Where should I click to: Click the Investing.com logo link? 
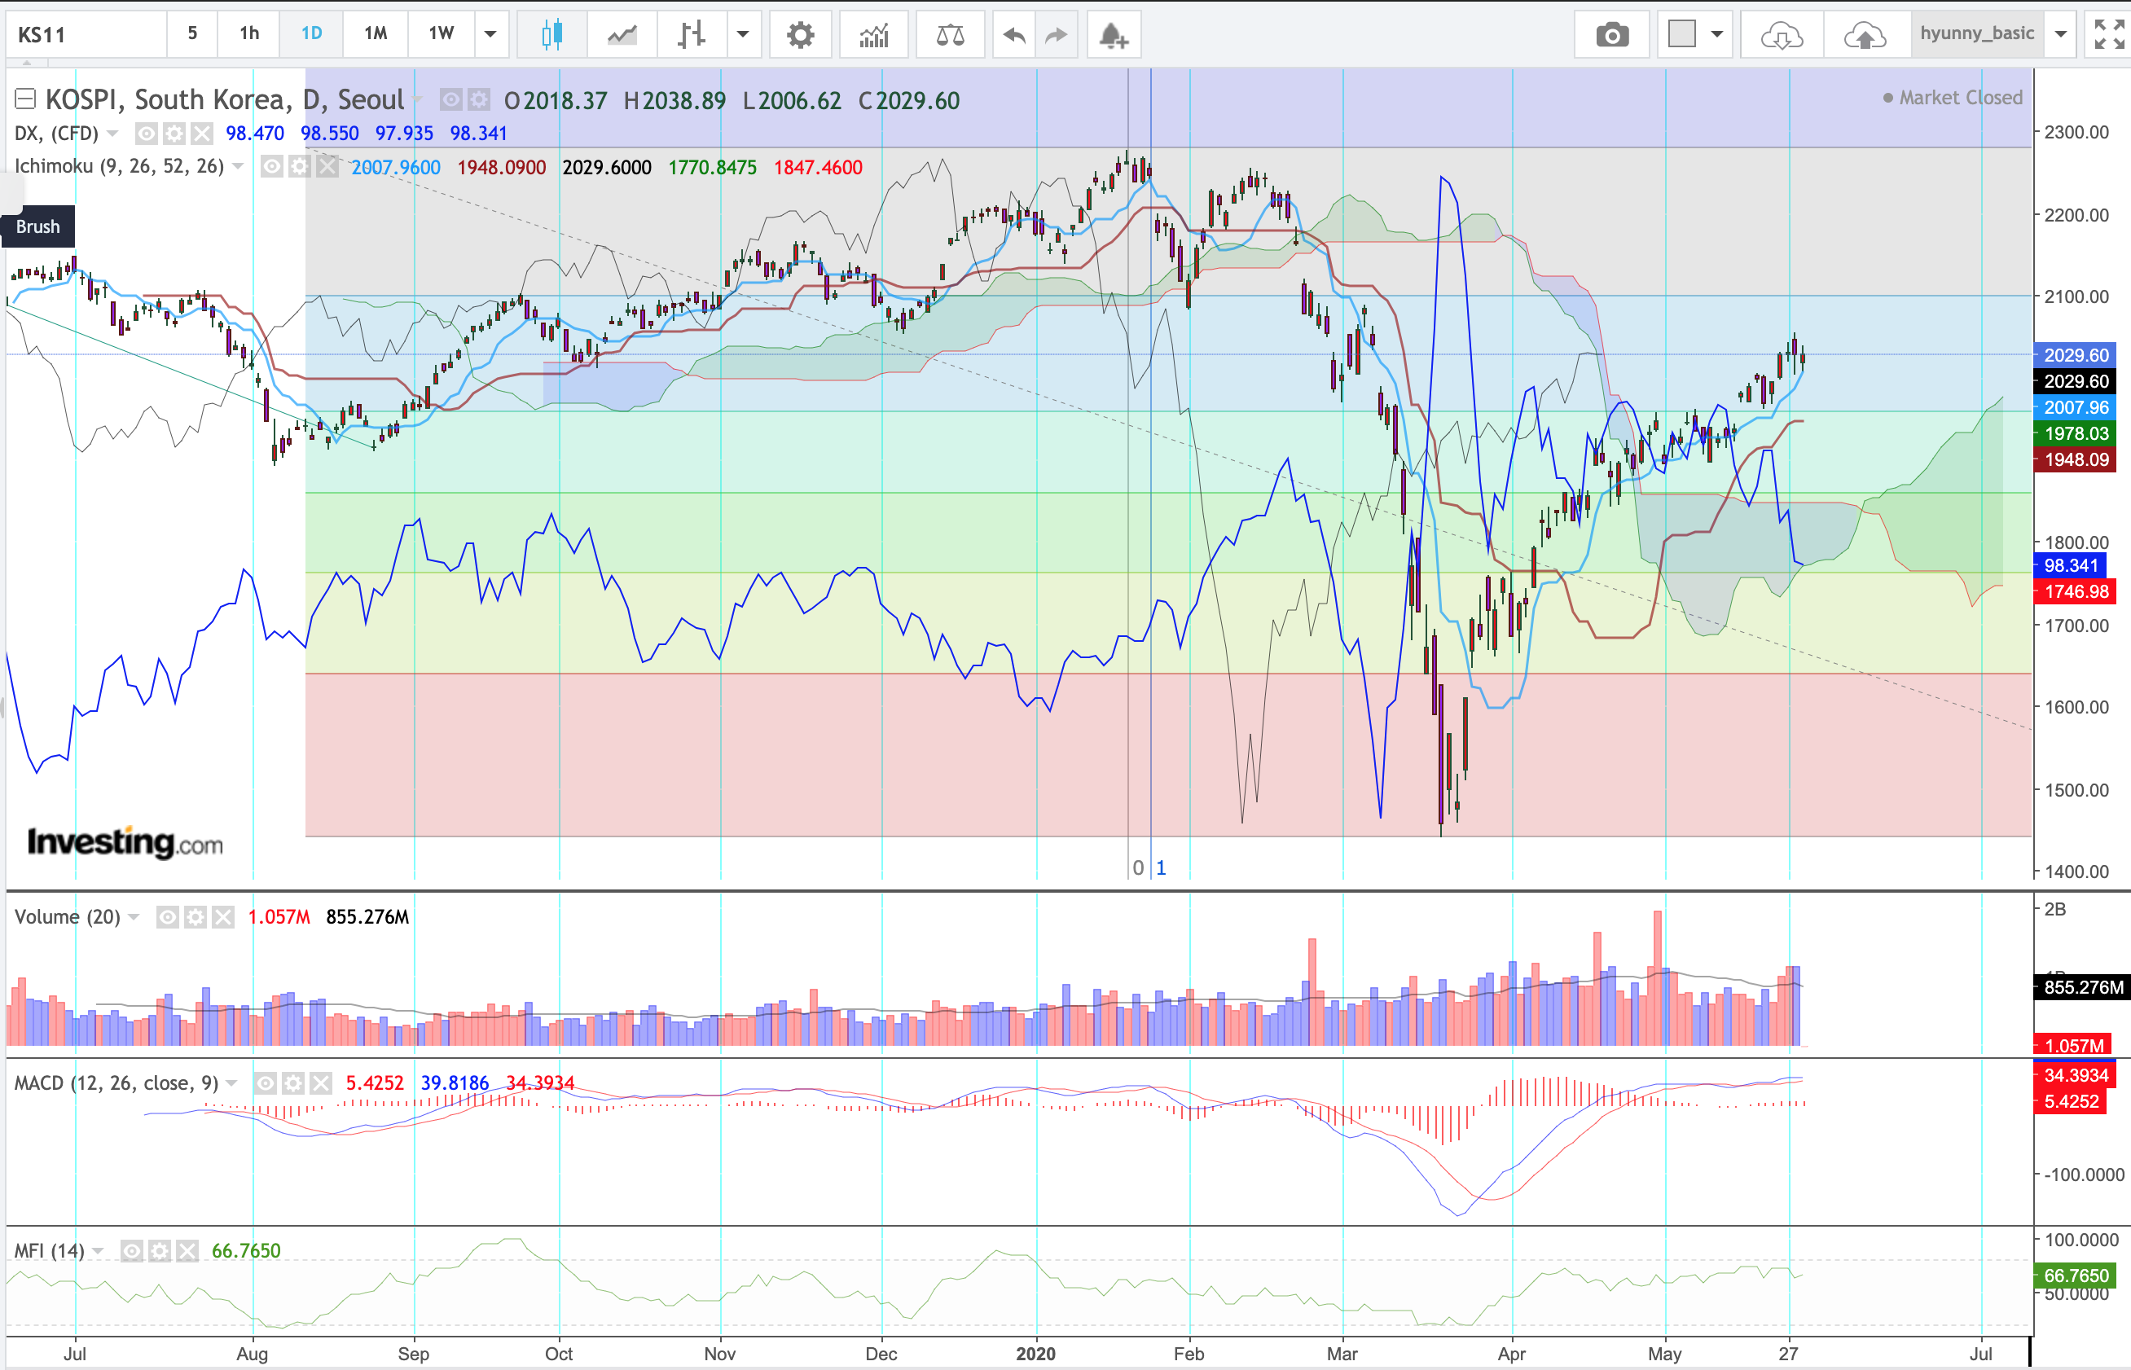125,841
